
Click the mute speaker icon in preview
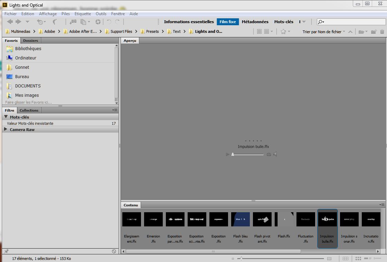pyautogui.click(x=275, y=154)
